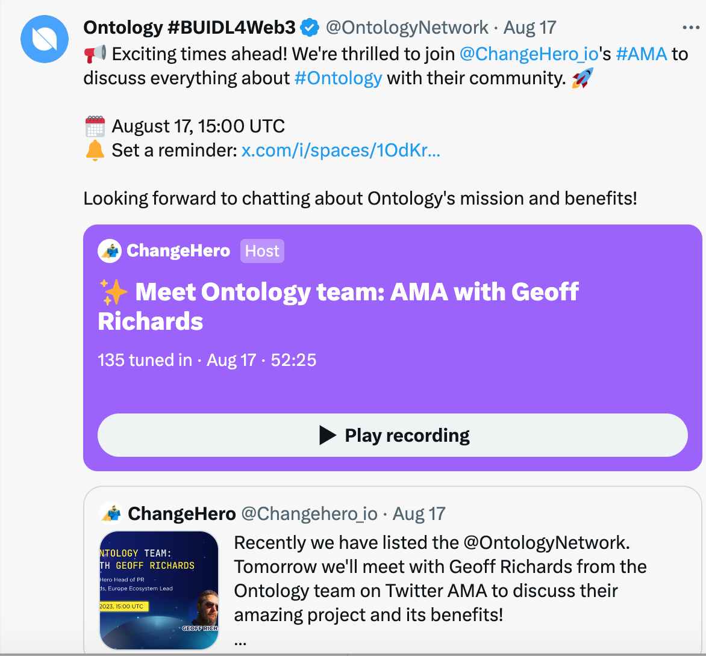Open the x.com spaces reminder link
The width and height of the screenshot is (706, 656).
coord(340,150)
